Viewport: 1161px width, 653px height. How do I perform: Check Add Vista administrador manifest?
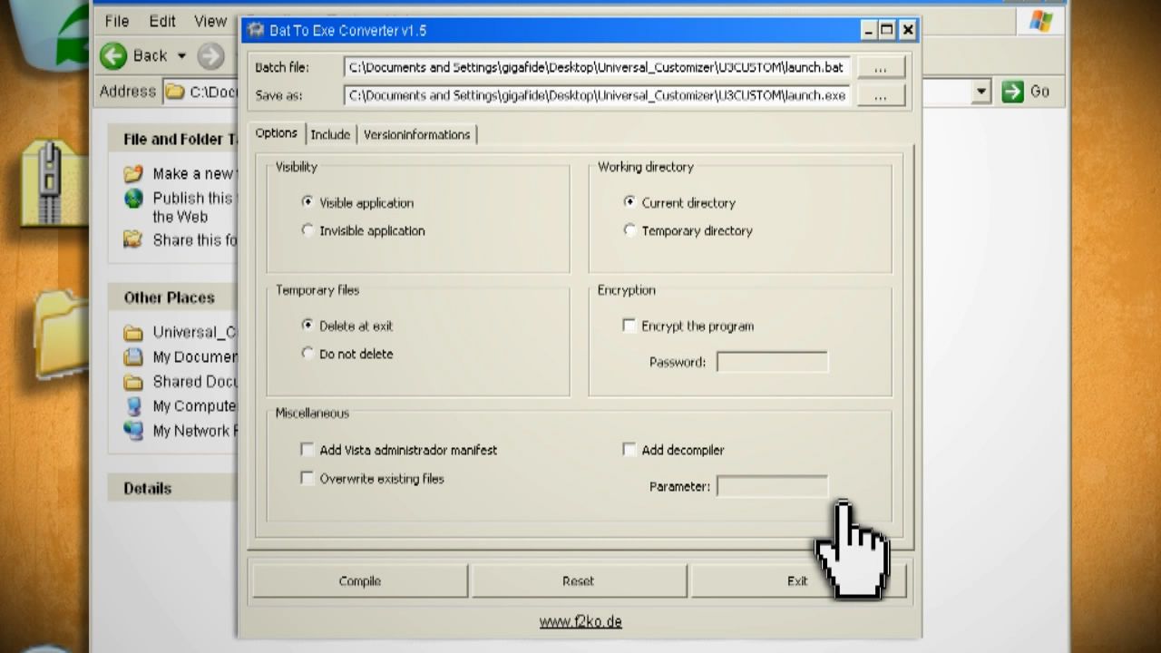307,449
